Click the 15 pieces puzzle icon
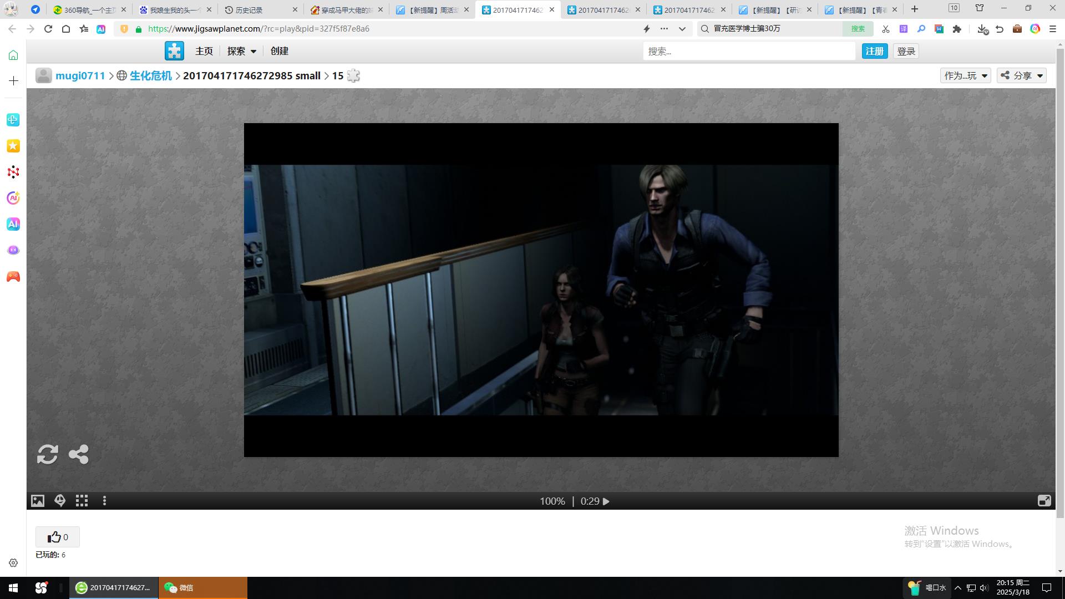Screen dimensions: 1065x599 tap(353, 76)
